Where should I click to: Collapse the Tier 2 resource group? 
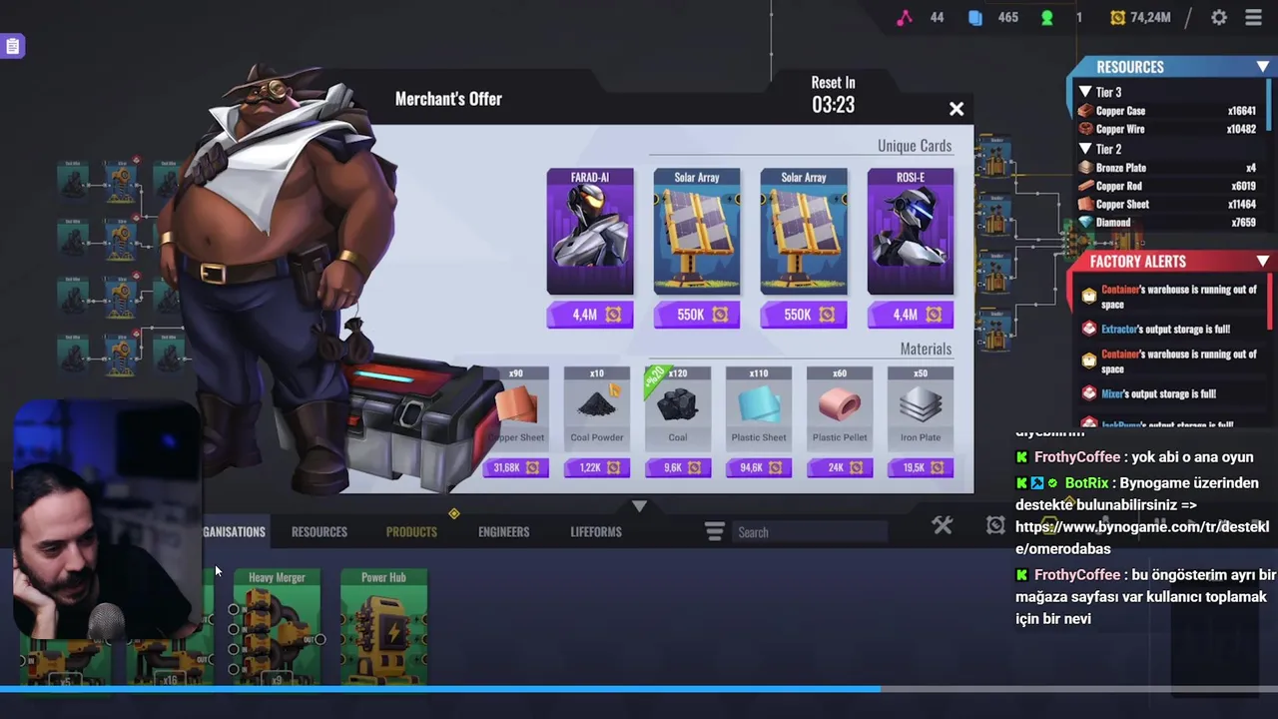[1085, 149]
